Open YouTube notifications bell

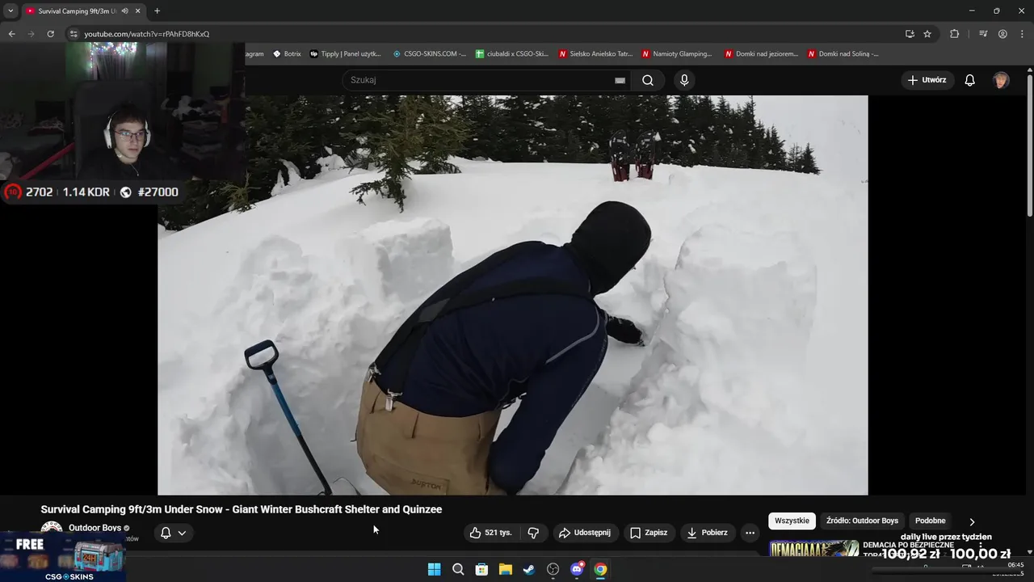(x=970, y=80)
